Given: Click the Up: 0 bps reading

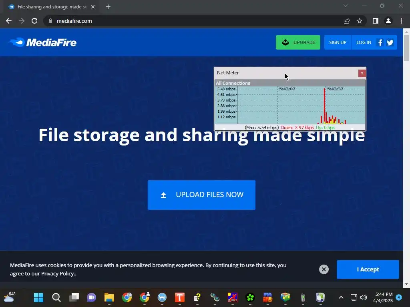Looking at the screenshot, I should [325, 128].
